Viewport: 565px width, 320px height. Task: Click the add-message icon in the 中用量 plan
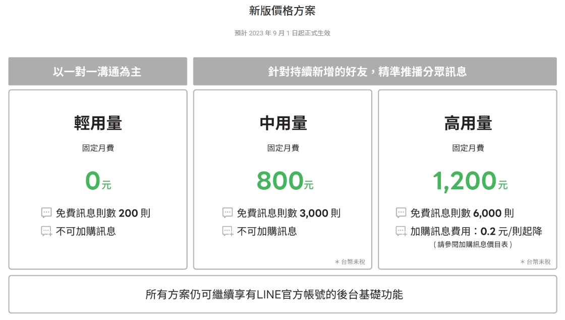(x=228, y=232)
